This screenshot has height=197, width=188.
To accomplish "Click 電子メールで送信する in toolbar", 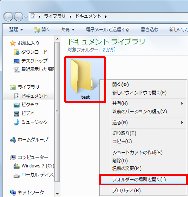I will pyautogui.click(x=108, y=30).
